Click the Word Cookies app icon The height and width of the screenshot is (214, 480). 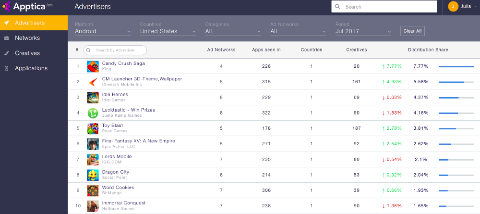point(93,190)
